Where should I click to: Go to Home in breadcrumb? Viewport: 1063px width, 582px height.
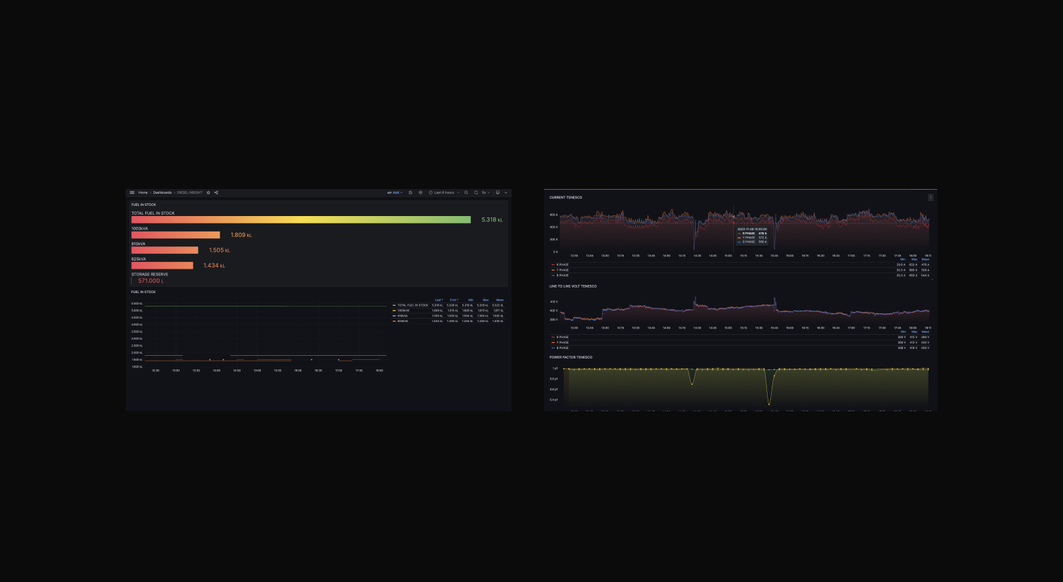pyautogui.click(x=143, y=192)
